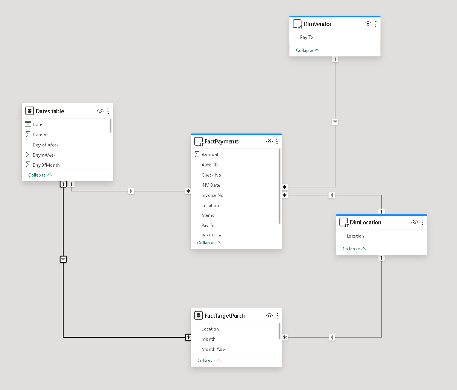Click the one (1) marker below DimVendor
Screen dimensions: 457x390
pos(335,59)
